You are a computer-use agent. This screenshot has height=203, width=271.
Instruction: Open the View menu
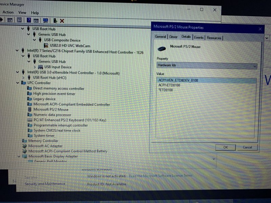click(22, 13)
